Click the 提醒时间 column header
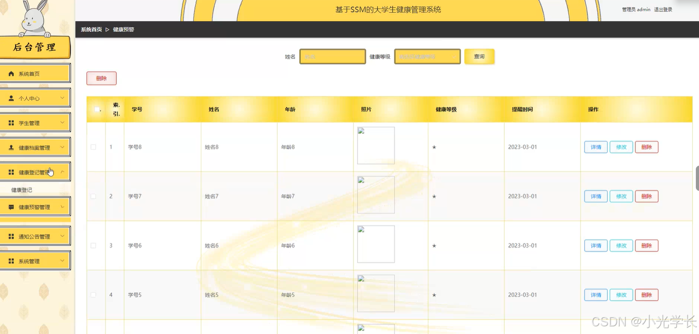Screen dimensions: 699x334 click(522, 109)
